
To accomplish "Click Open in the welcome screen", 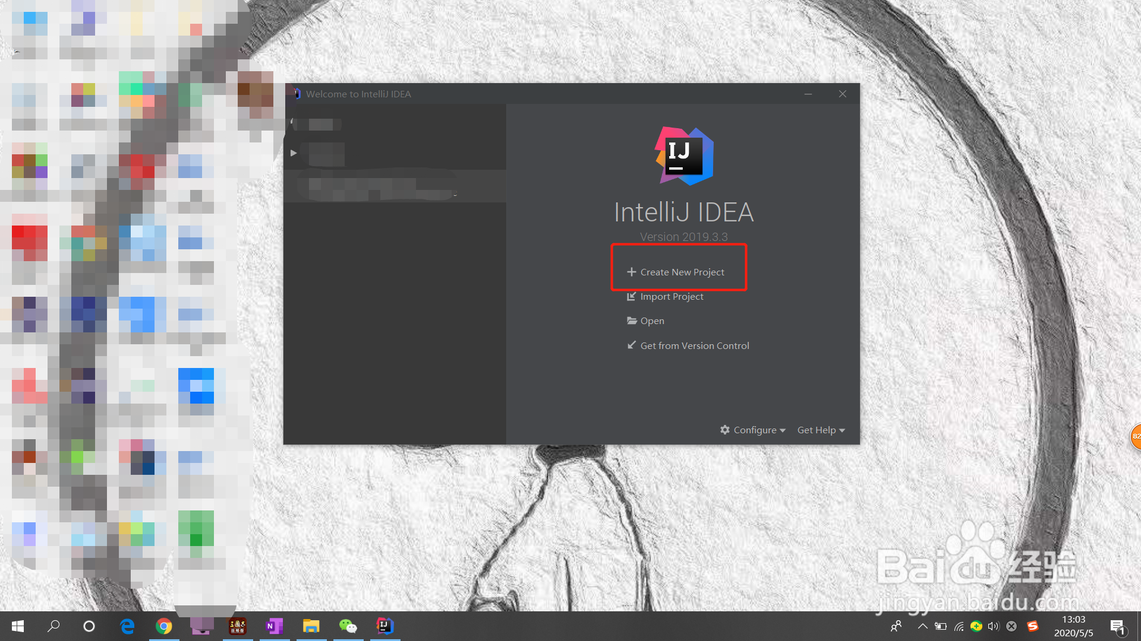I will point(645,320).
